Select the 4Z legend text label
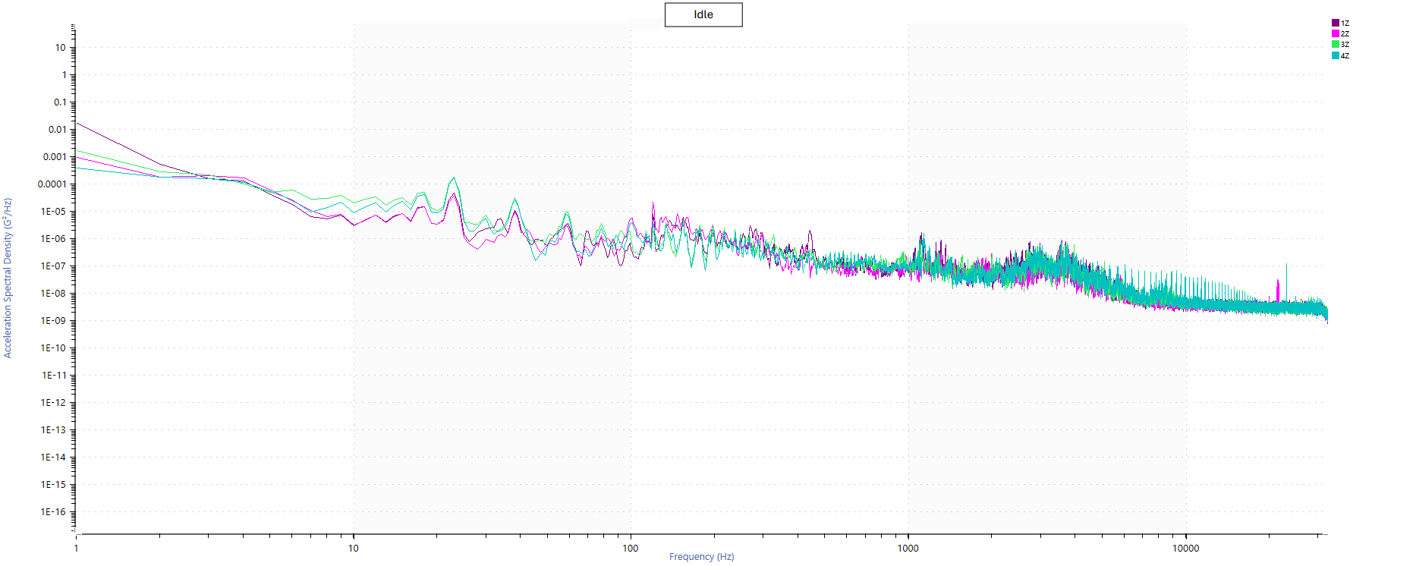The height and width of the screenshot is (566, 1416). [x=1345, y=56]
